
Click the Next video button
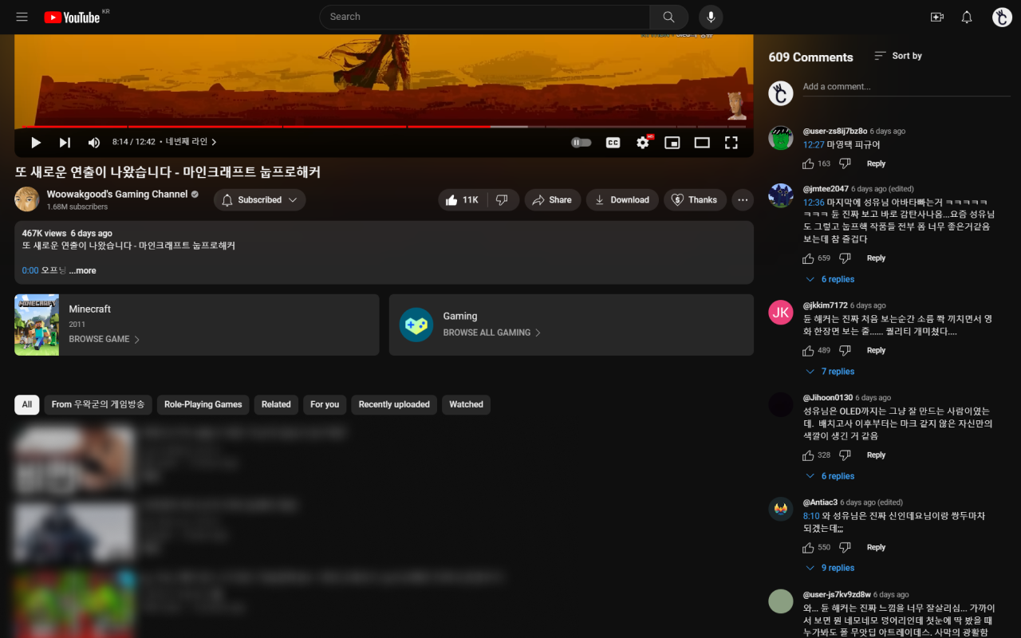[64, 142]
